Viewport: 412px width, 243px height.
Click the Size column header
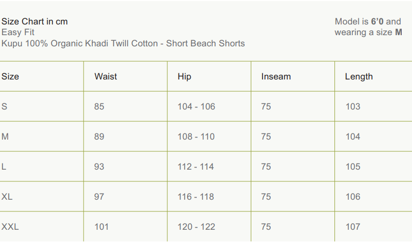point(10,76)
